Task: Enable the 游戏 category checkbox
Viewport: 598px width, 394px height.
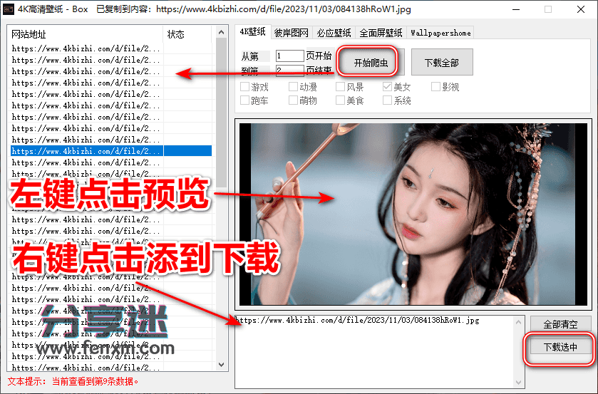Action: click(x=246, y=88)
